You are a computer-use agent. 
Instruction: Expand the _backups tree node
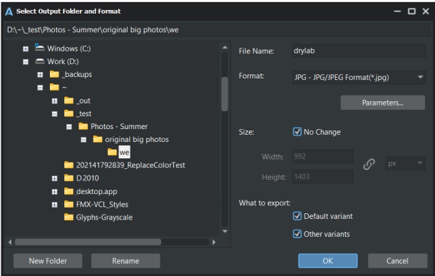[x=40, y=75]
